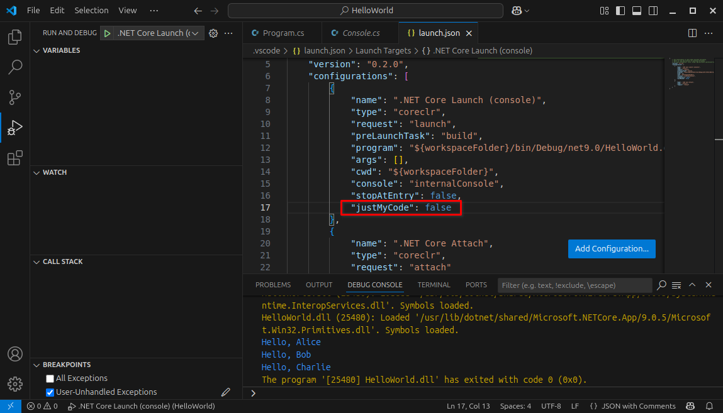This screenshot has height=413, width=723.
Task: Switch to the OUTPUT panel tab
Action: pos(318,285)
